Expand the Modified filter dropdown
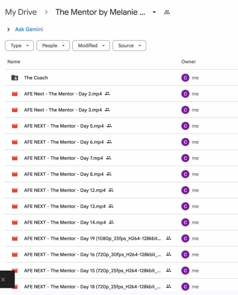 91,46
